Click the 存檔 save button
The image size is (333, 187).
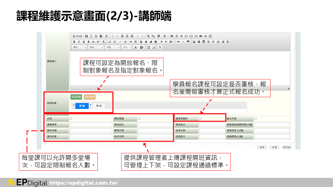tap(273, 147)
